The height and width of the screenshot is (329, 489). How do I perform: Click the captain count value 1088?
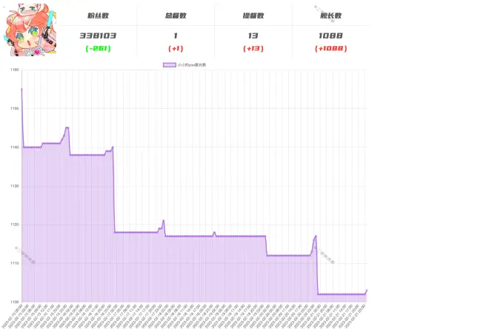(330, 36)
